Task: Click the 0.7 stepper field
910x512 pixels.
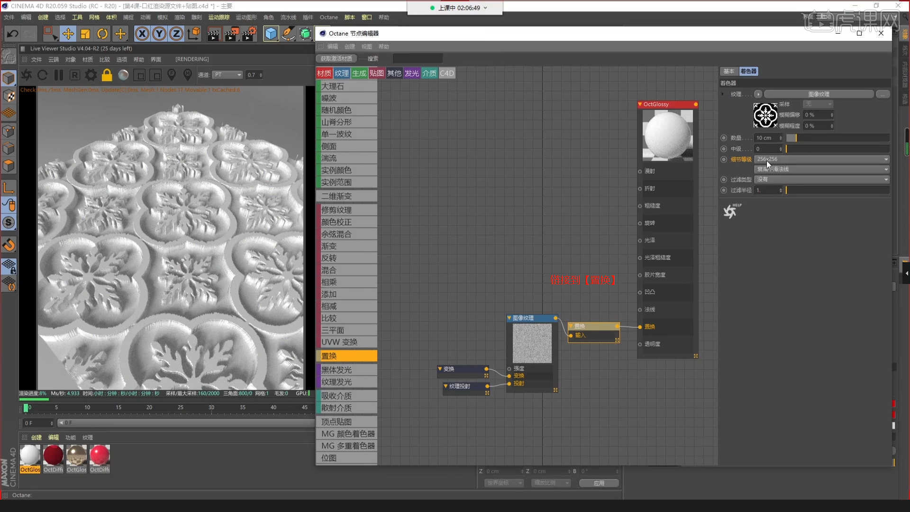Action: [x=254, y=75]
